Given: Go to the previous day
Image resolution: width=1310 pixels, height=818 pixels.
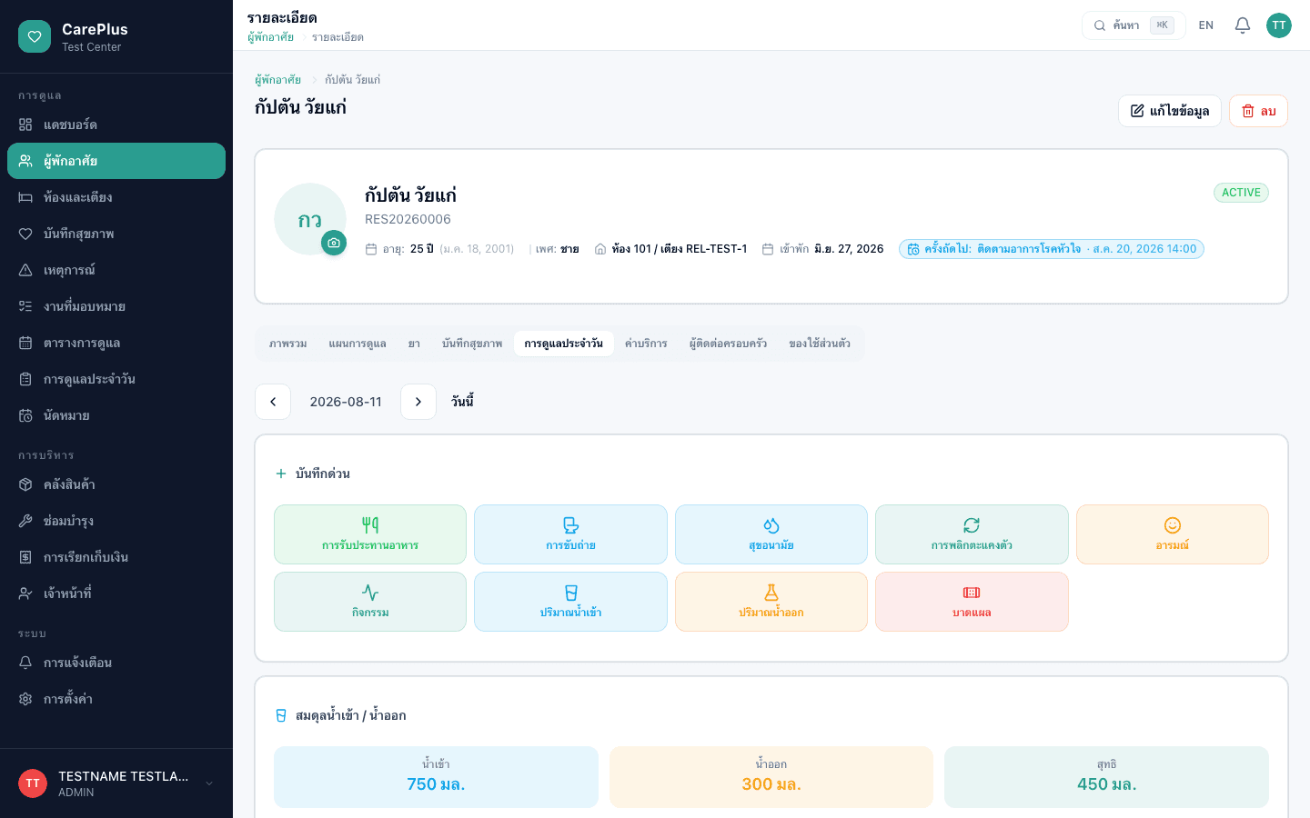Looking at the screenshot, I should point(273,402).
